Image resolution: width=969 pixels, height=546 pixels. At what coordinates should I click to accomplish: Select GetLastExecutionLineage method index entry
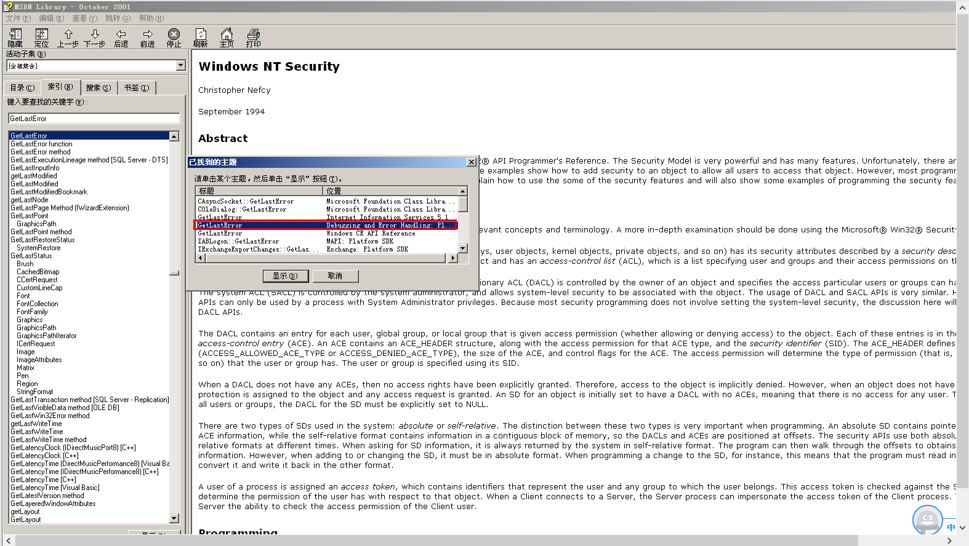pos(89,160)
